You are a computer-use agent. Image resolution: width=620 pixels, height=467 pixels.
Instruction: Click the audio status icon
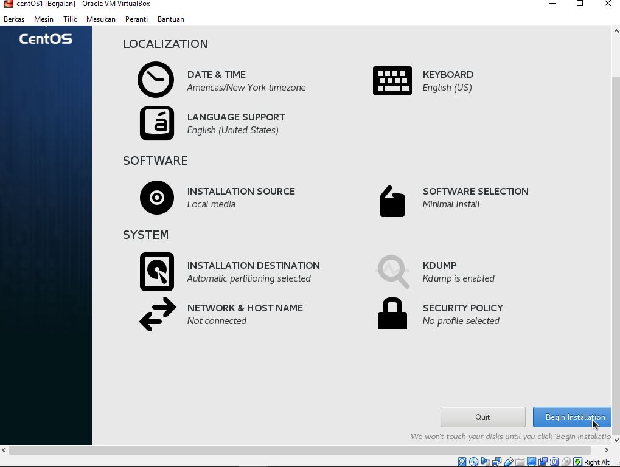tap(485, 462)
